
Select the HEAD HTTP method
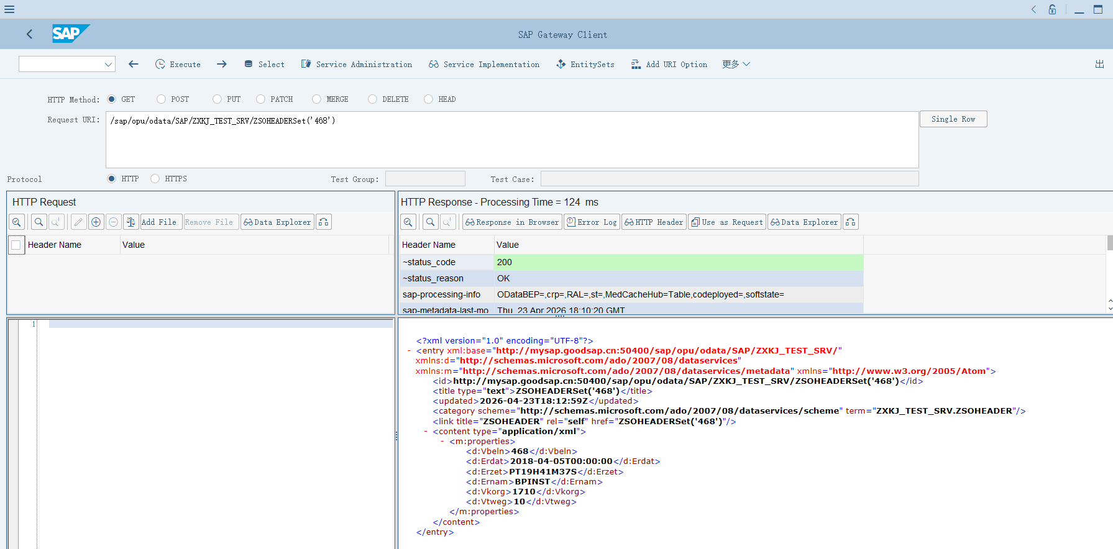pos(428,99)
